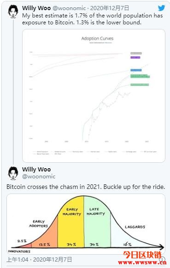Click the lowest green label on adoption chart
170x268 pixels.
point(140,85)
